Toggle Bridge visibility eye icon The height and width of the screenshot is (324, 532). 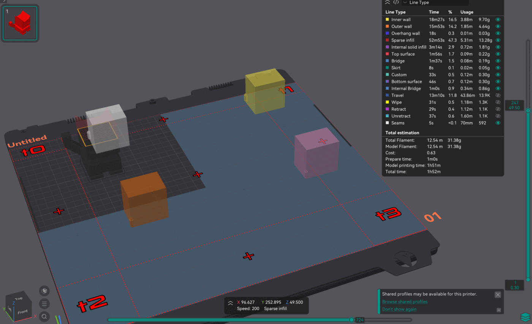coord(498,61)
